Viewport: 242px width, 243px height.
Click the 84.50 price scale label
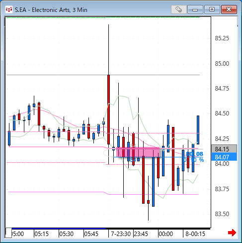pyautogui.click(x=222, y=114)
